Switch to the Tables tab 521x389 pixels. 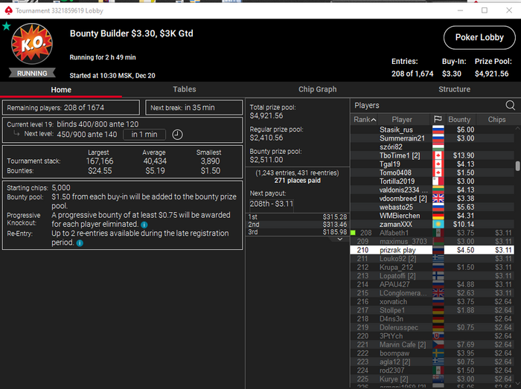pos(184,89)
